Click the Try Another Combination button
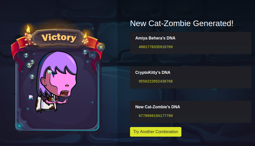The height and width of the screenshot is (146, 255). (156, 132)
